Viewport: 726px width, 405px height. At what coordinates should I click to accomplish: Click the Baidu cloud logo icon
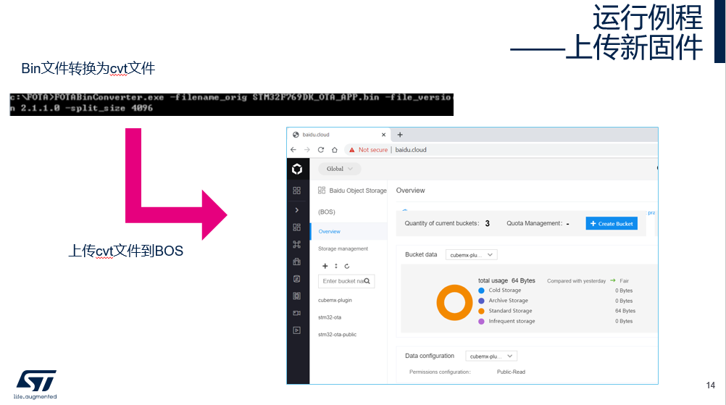pyautogui.click(x=297, y=169)
